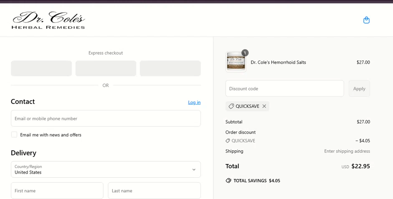Click the Order discount label
This screenshot has width=393, height=199.
coord(240,132)
